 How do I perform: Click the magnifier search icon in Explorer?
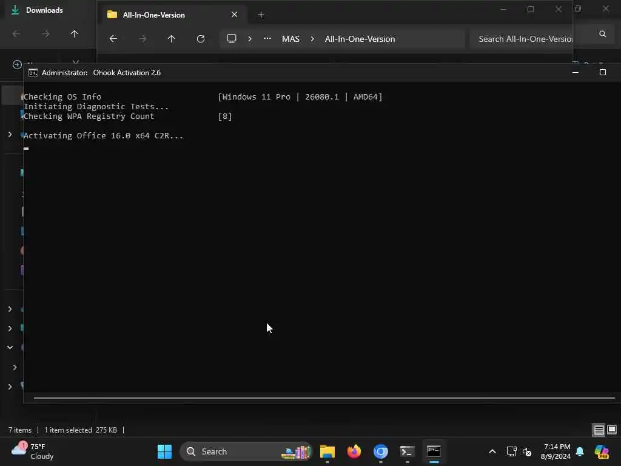(602, 34)
